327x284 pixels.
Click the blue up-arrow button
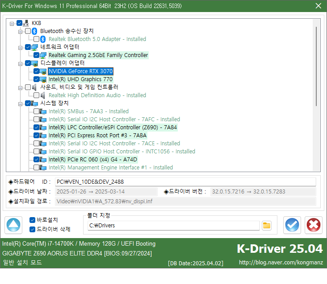tap(13, 225)
